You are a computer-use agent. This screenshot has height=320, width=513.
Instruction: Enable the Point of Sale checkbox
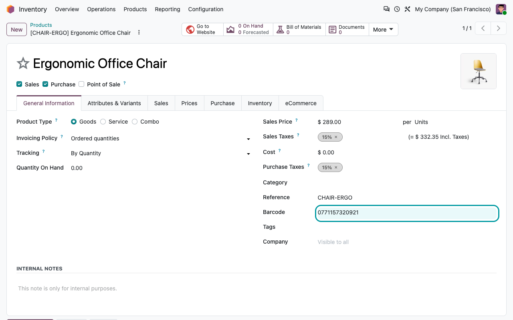tap(81, 84)
